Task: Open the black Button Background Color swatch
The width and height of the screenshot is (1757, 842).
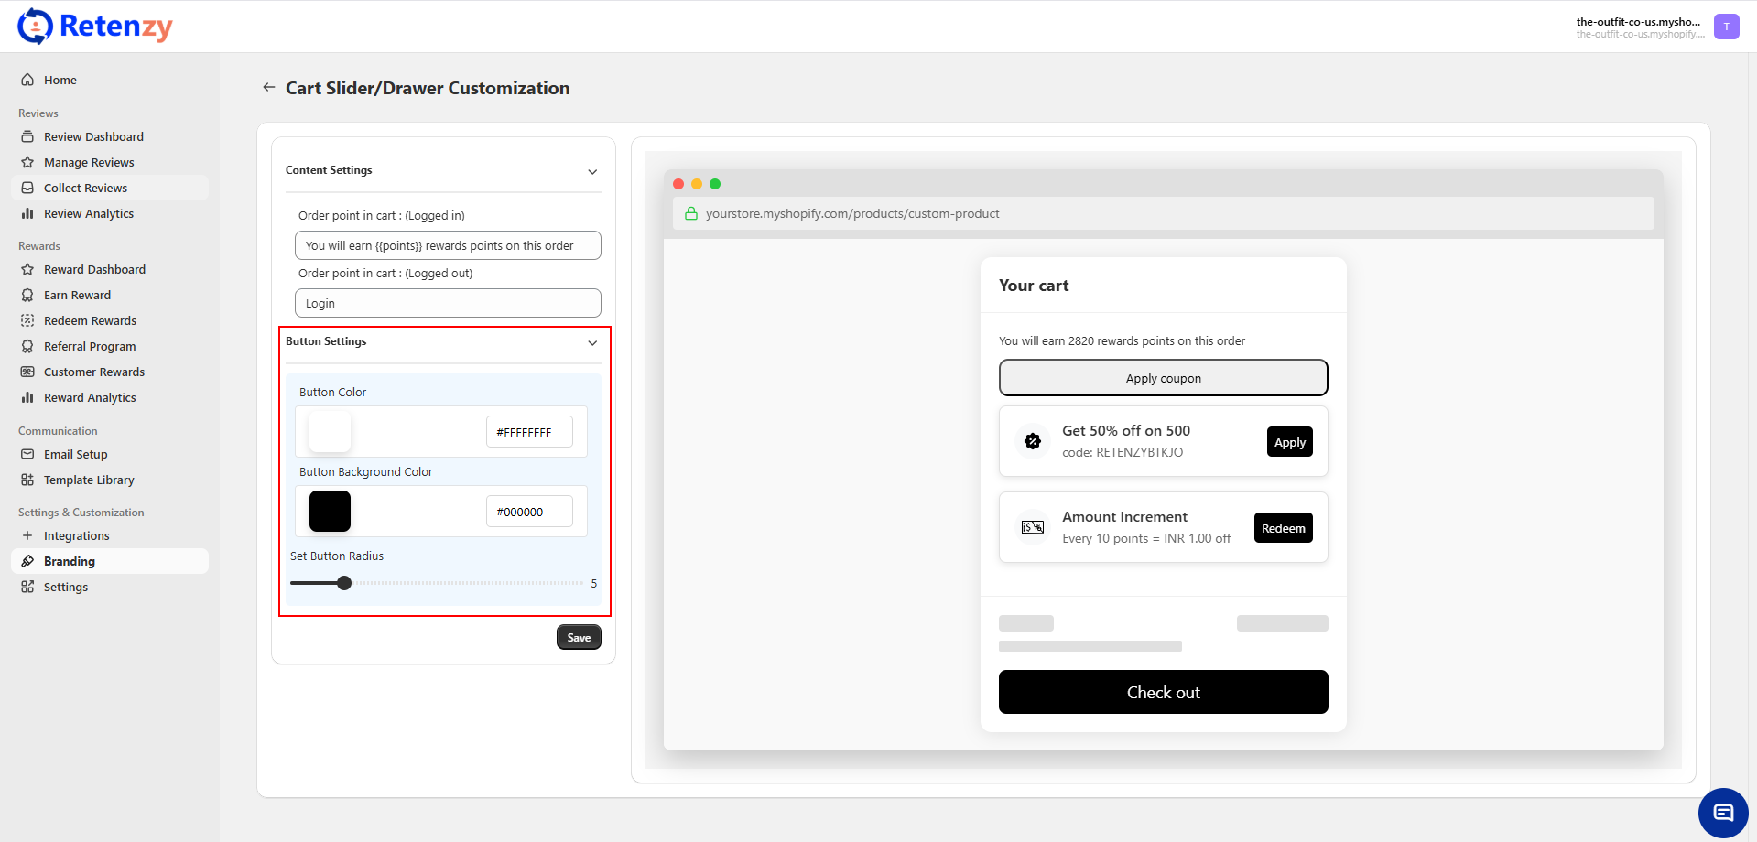Action: coord(330,512)
